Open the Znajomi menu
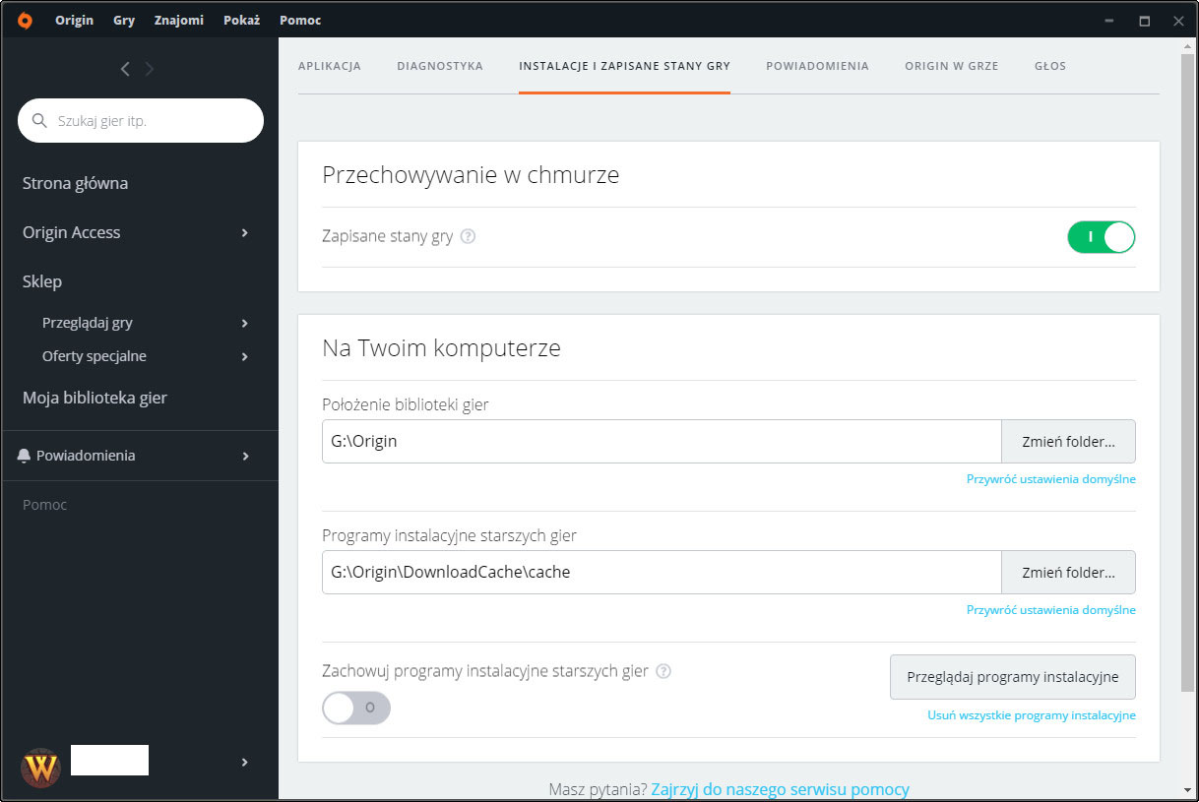This screenshot has height=802, width=1199. pyautogui.click(x=179, y=20)
